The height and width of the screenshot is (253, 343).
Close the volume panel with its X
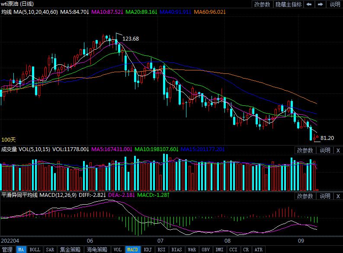pos(338,150)
